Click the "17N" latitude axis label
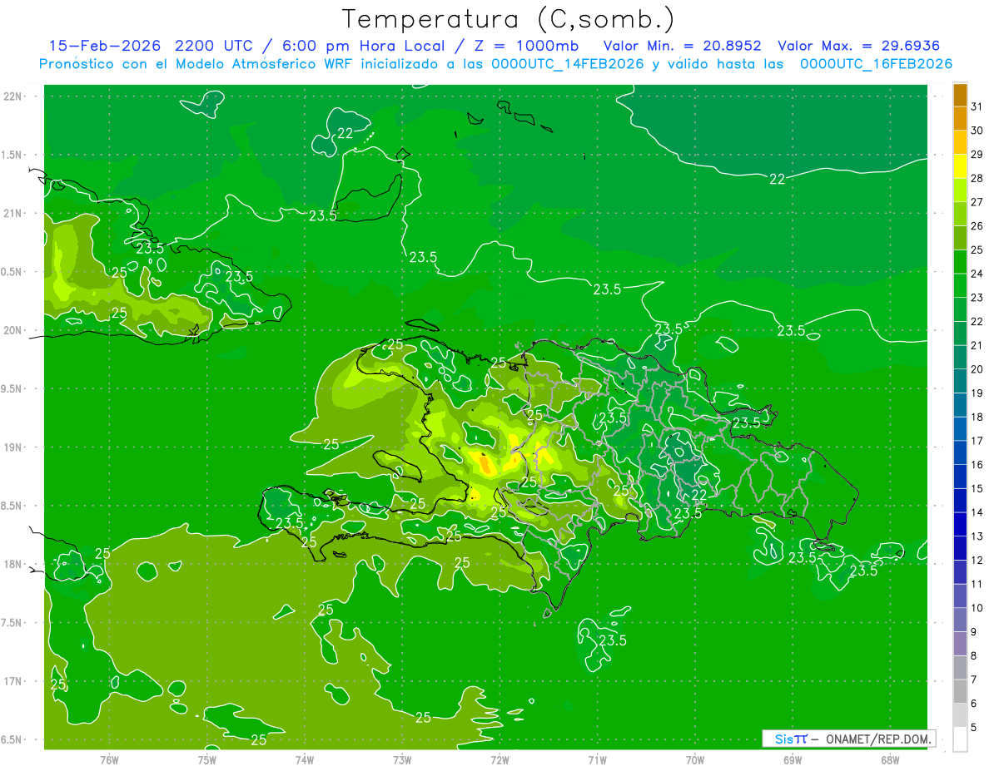Image resolution: width=999 pixels, height=771 pixels. click(x=12, y=681)
